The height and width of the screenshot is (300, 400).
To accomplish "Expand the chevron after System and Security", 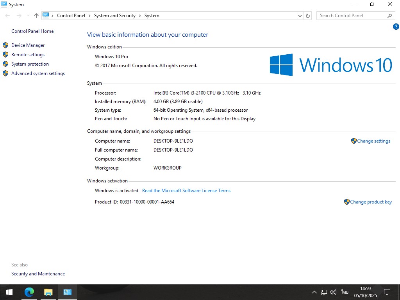I will point(140,16).
